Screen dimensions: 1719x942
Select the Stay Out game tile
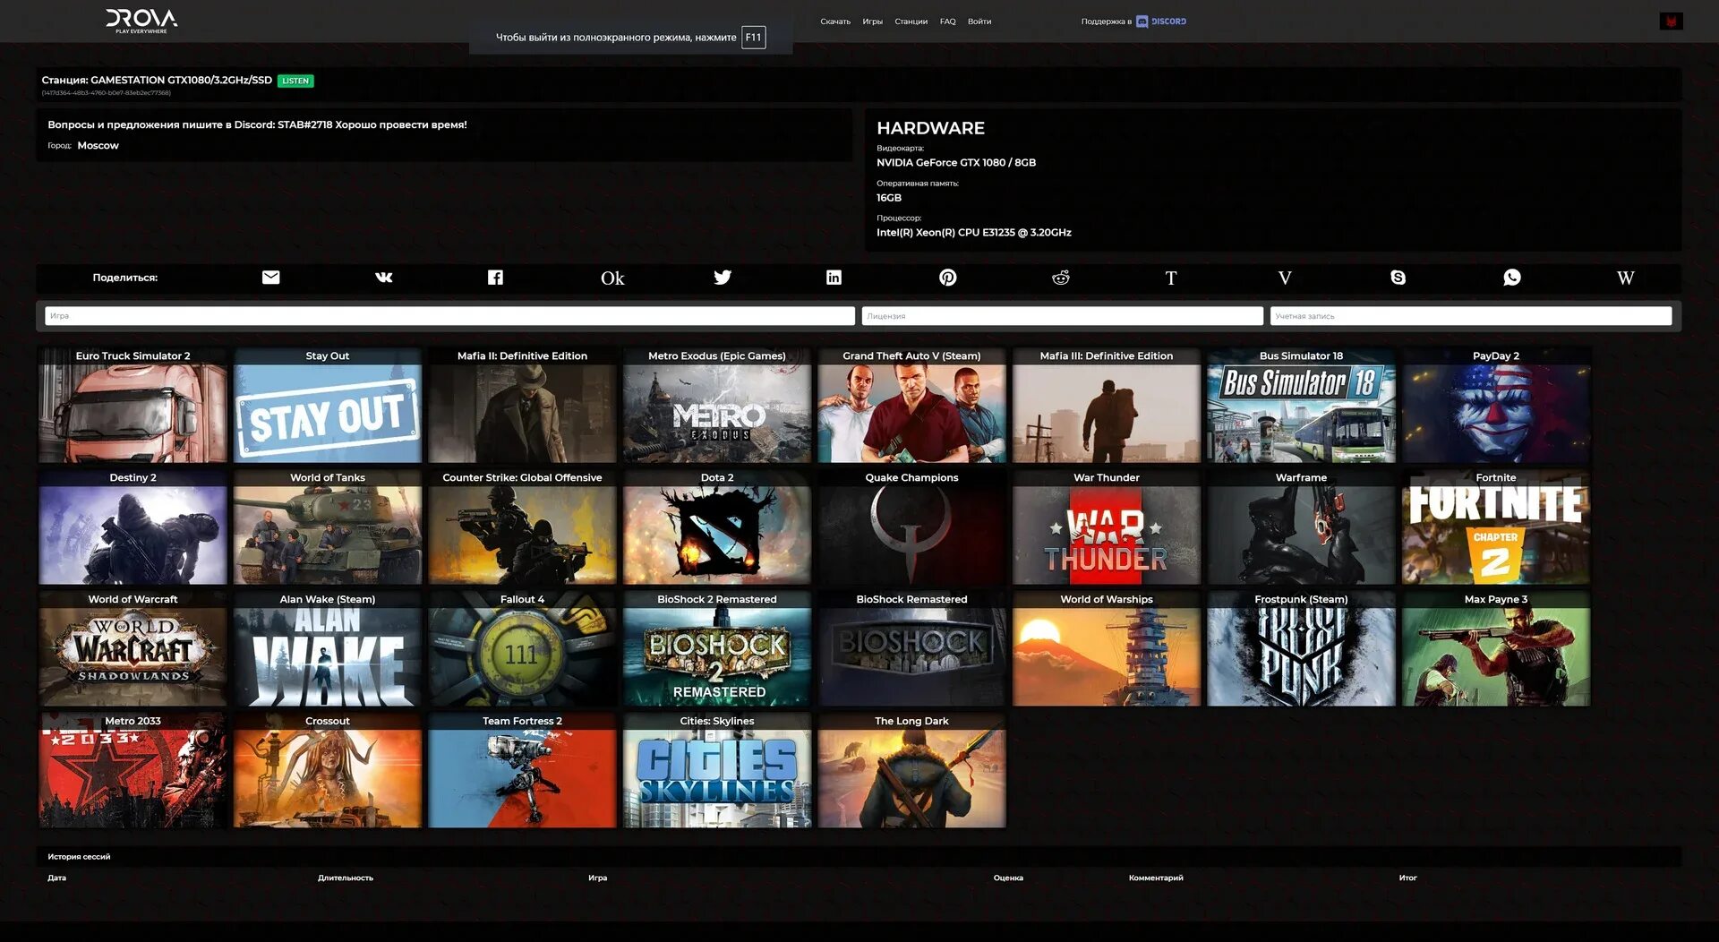point(327,405)
